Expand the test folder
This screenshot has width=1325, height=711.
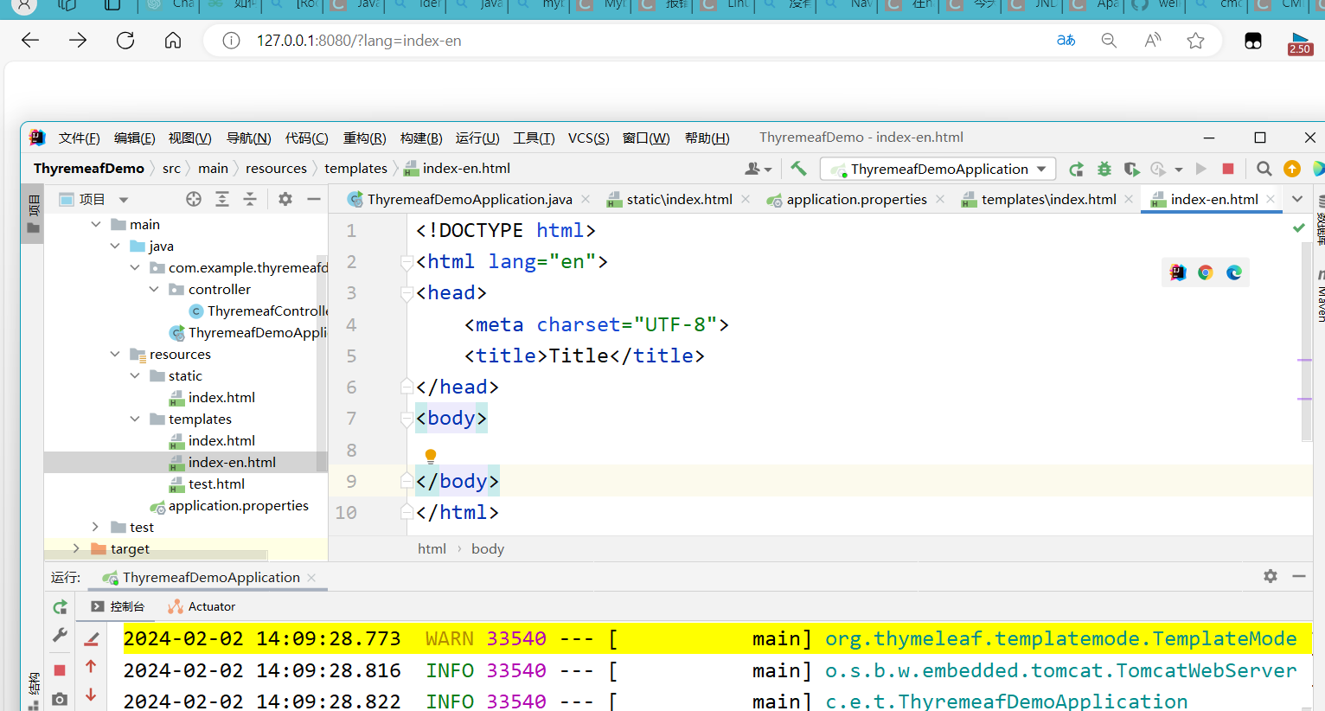coord(94,527)
